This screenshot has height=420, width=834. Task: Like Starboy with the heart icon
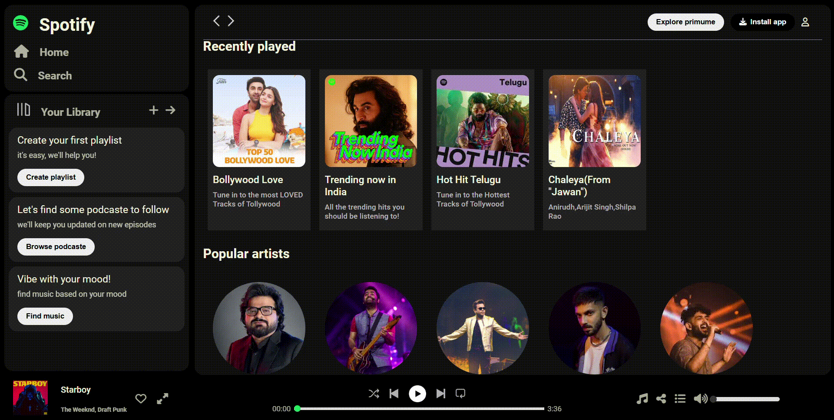pos(141,398)
